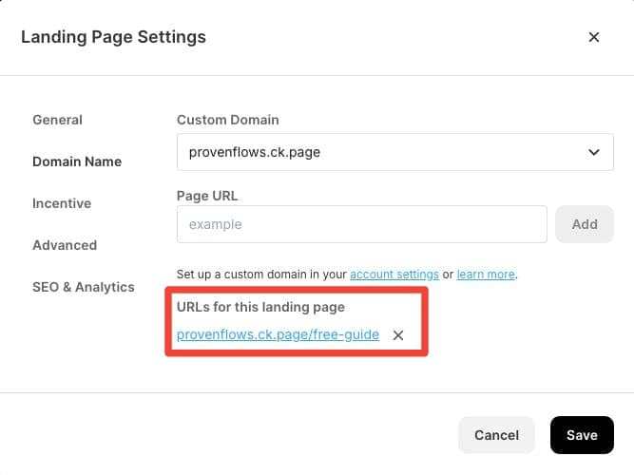Click the Custom Domain field label
Viewport: 634px width, 475px height.
[227, 120]
